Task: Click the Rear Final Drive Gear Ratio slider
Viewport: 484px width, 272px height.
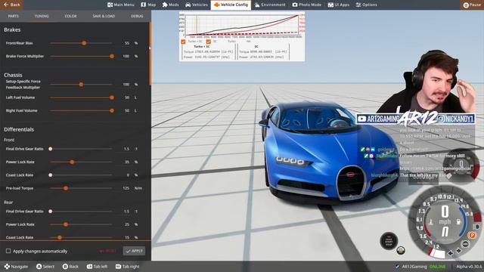Action: 81,212
